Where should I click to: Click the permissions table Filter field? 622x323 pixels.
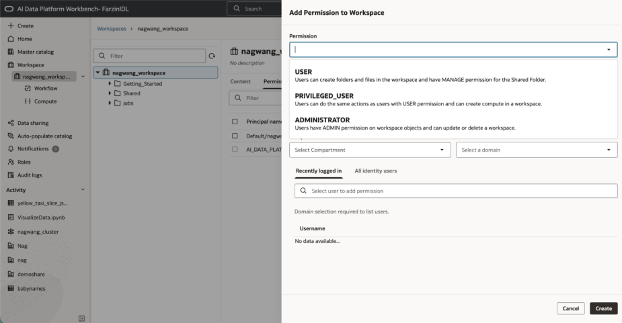pos(255,98)
